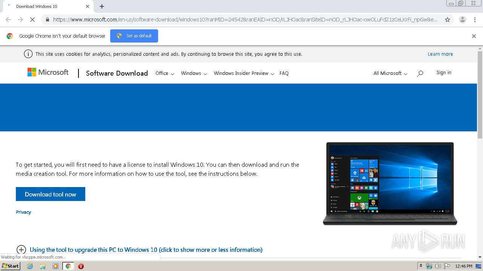
Task: Stop loading the page
Action: [32, 20]
